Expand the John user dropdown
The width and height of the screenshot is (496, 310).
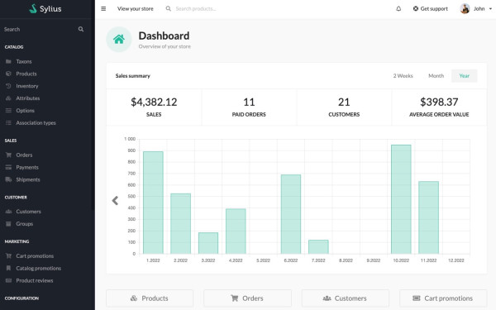pos(476,8)
